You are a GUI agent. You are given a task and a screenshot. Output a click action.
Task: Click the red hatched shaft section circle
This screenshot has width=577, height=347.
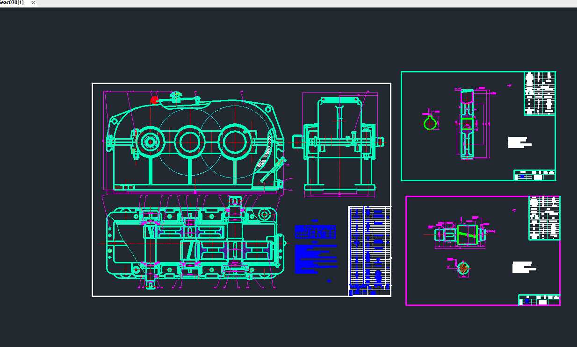[x=463, y=268]
